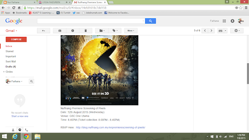Click the Farhana name in the header
Image resolution: width=249 pixels, height=140 pixels.
tap(214, 21)
